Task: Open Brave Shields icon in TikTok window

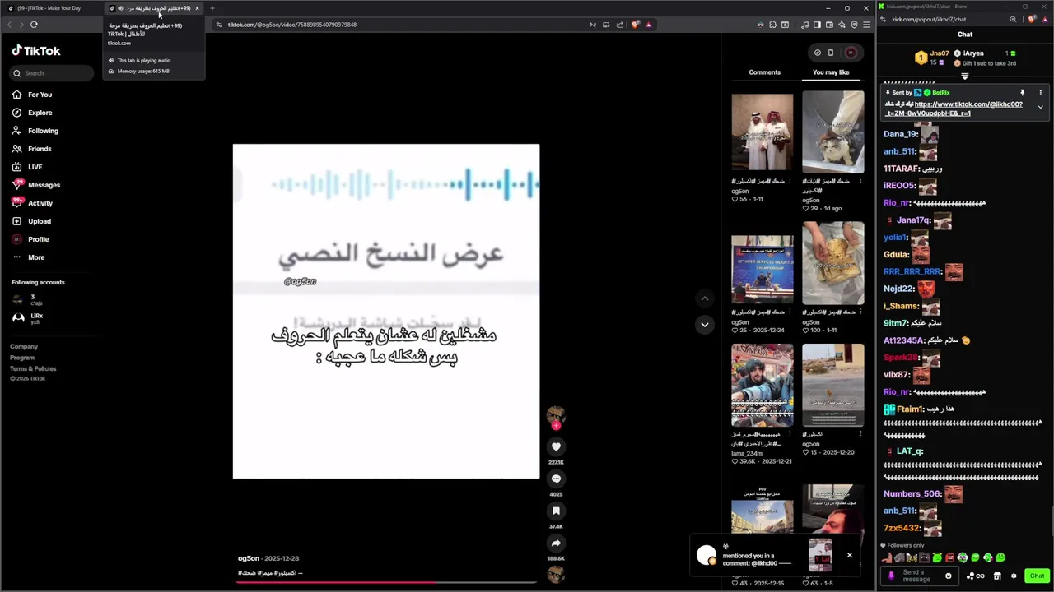Action: 635,25
